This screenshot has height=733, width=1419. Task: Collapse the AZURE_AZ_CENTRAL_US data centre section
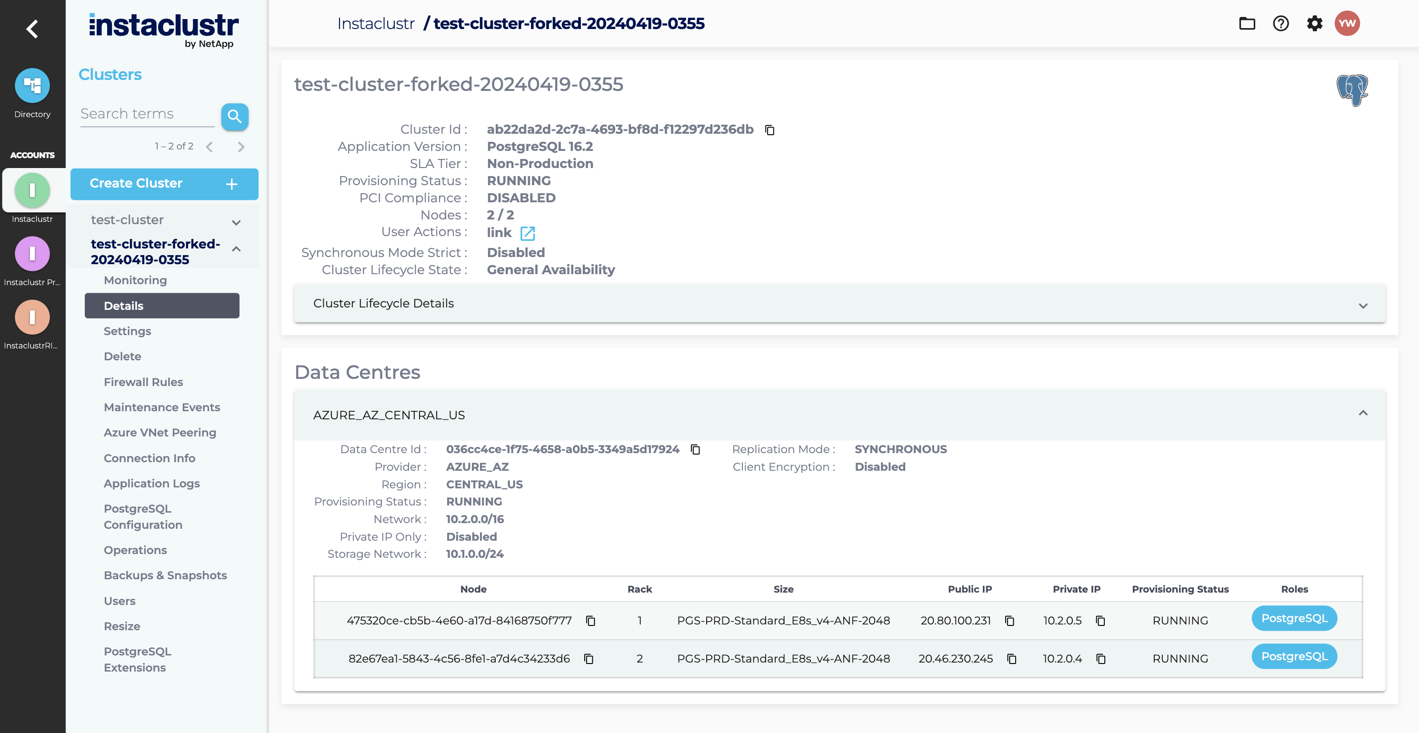pyautogui.click(x=1362, y=413)
